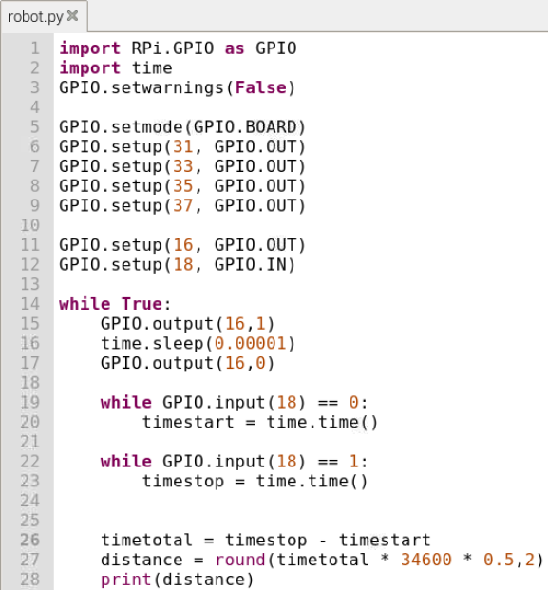Click line number 10 in gutter
548x590 pixels.
(30, 225)
